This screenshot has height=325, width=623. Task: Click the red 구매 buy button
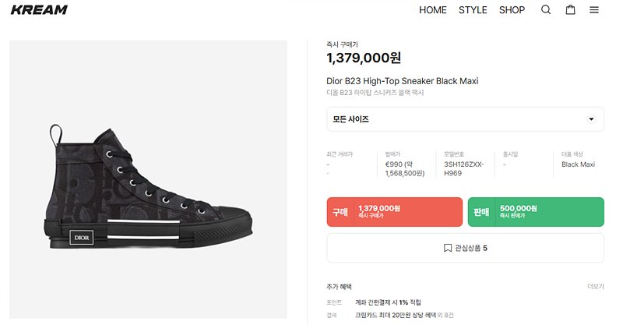395,212
